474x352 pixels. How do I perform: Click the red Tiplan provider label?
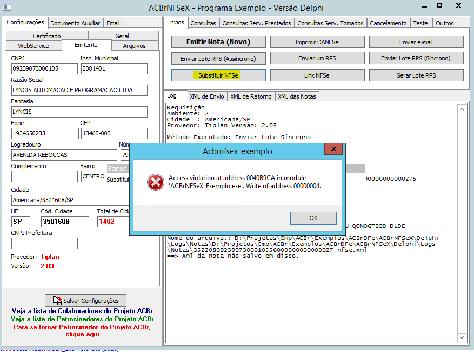[50, 257]
